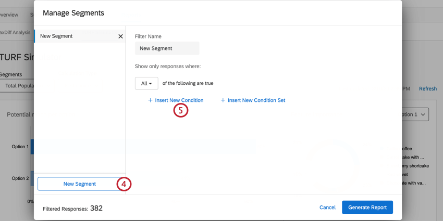The image size is (443, 221).
Task: Click the red step 5 marker
Action: [181, 110]
